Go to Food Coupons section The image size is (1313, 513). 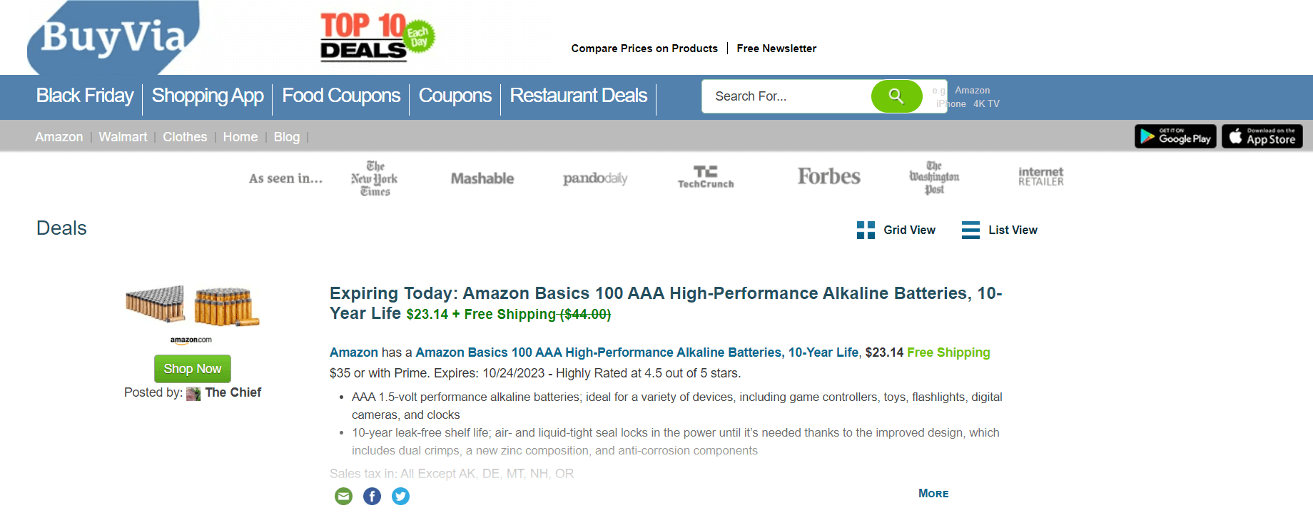pos(341,96)
